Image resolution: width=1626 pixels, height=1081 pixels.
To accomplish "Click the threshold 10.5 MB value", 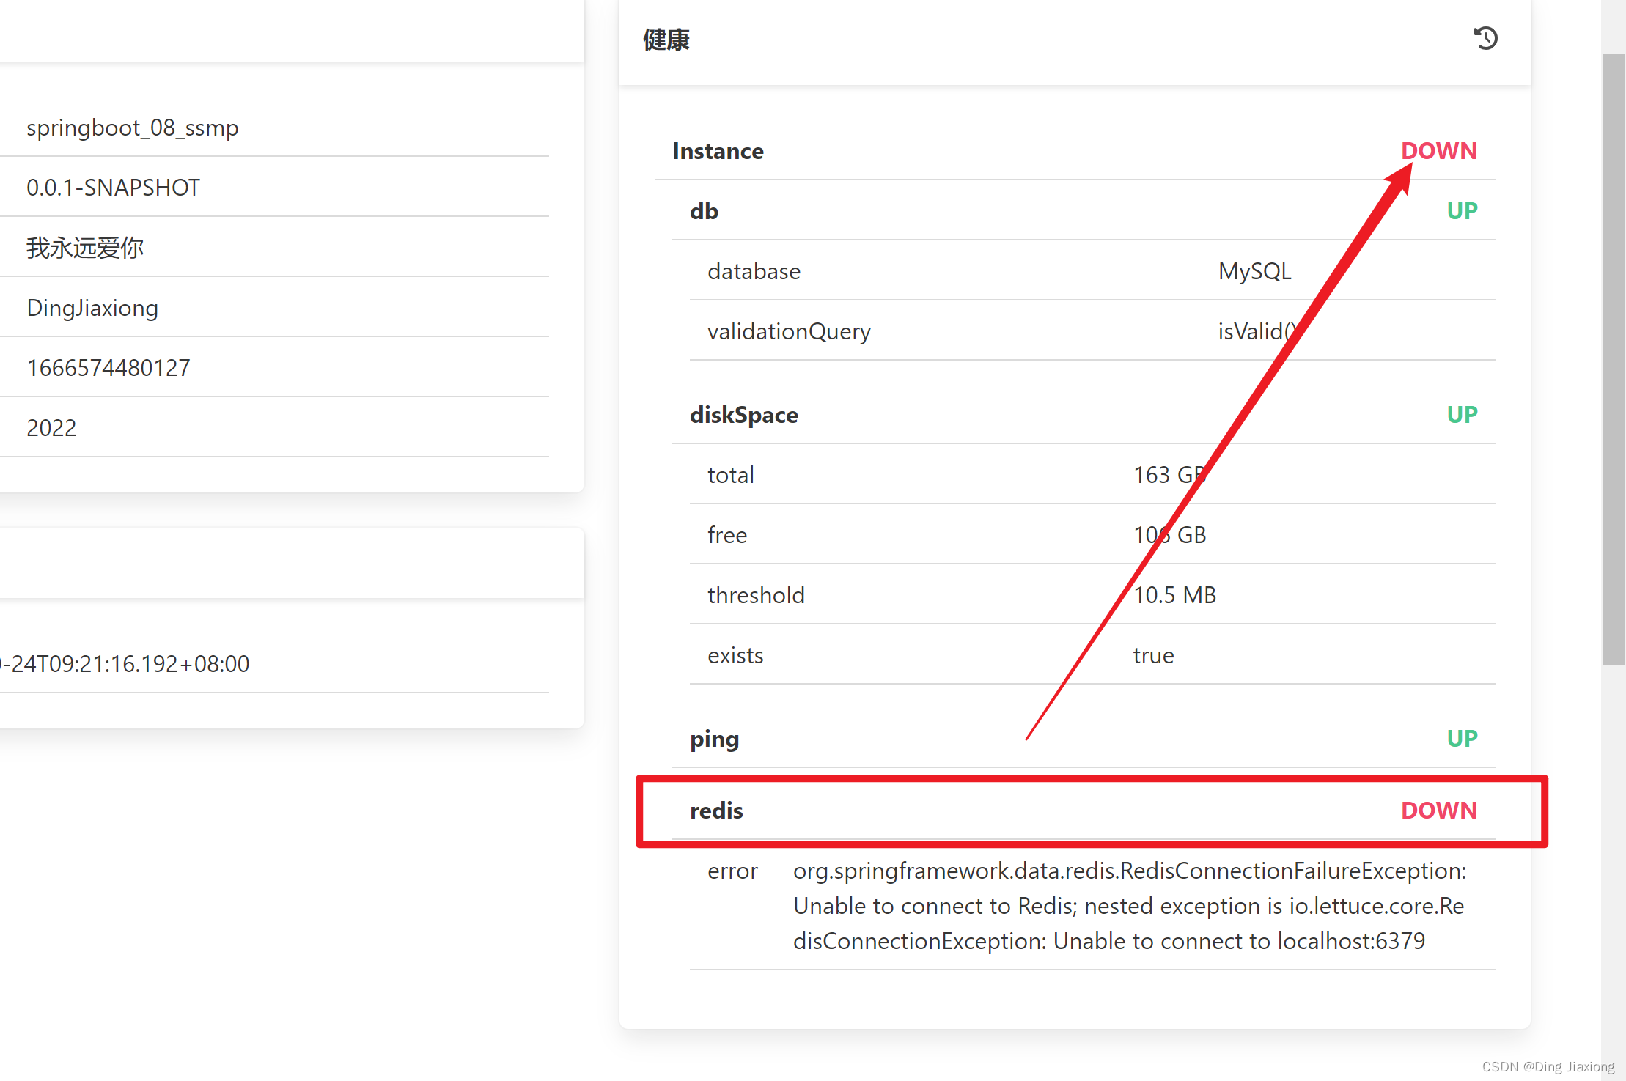I will coord(1174,595).
